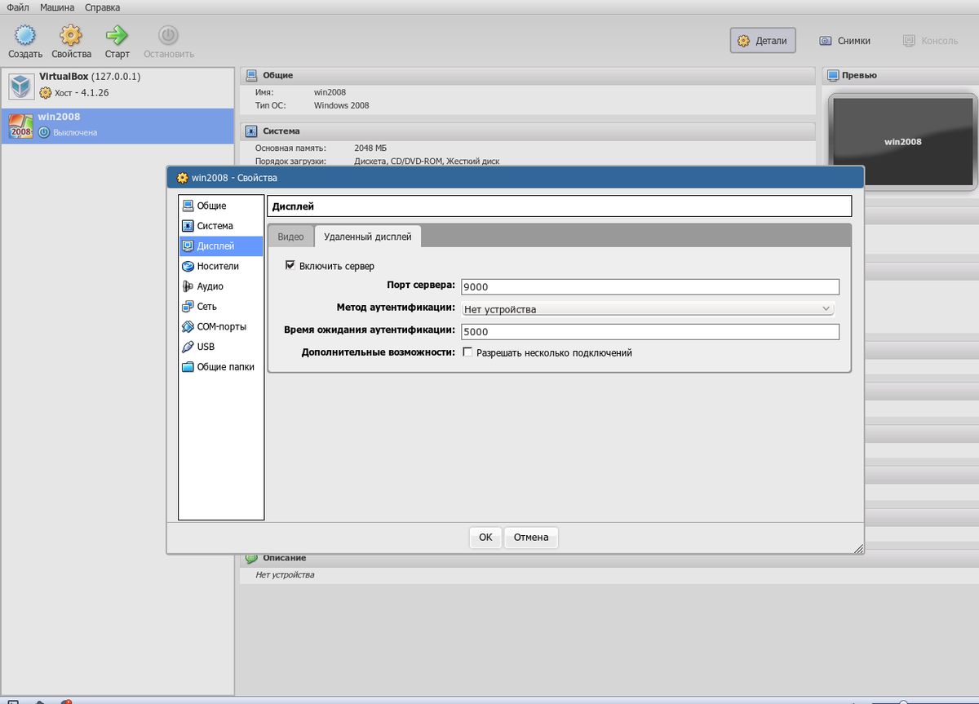
Task: Click the win2008 VM OS icon
Action: [20, 125]
